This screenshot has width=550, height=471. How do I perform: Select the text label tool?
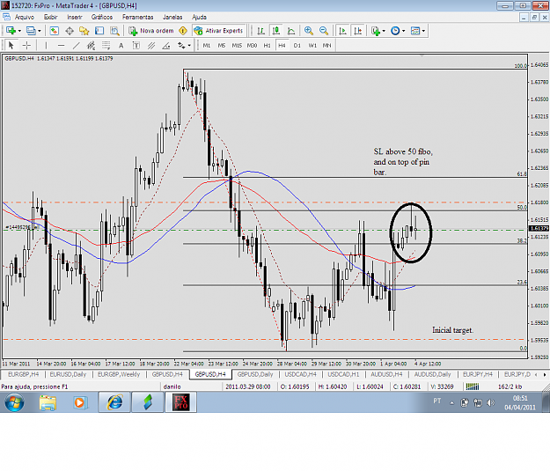pos(136,45)
